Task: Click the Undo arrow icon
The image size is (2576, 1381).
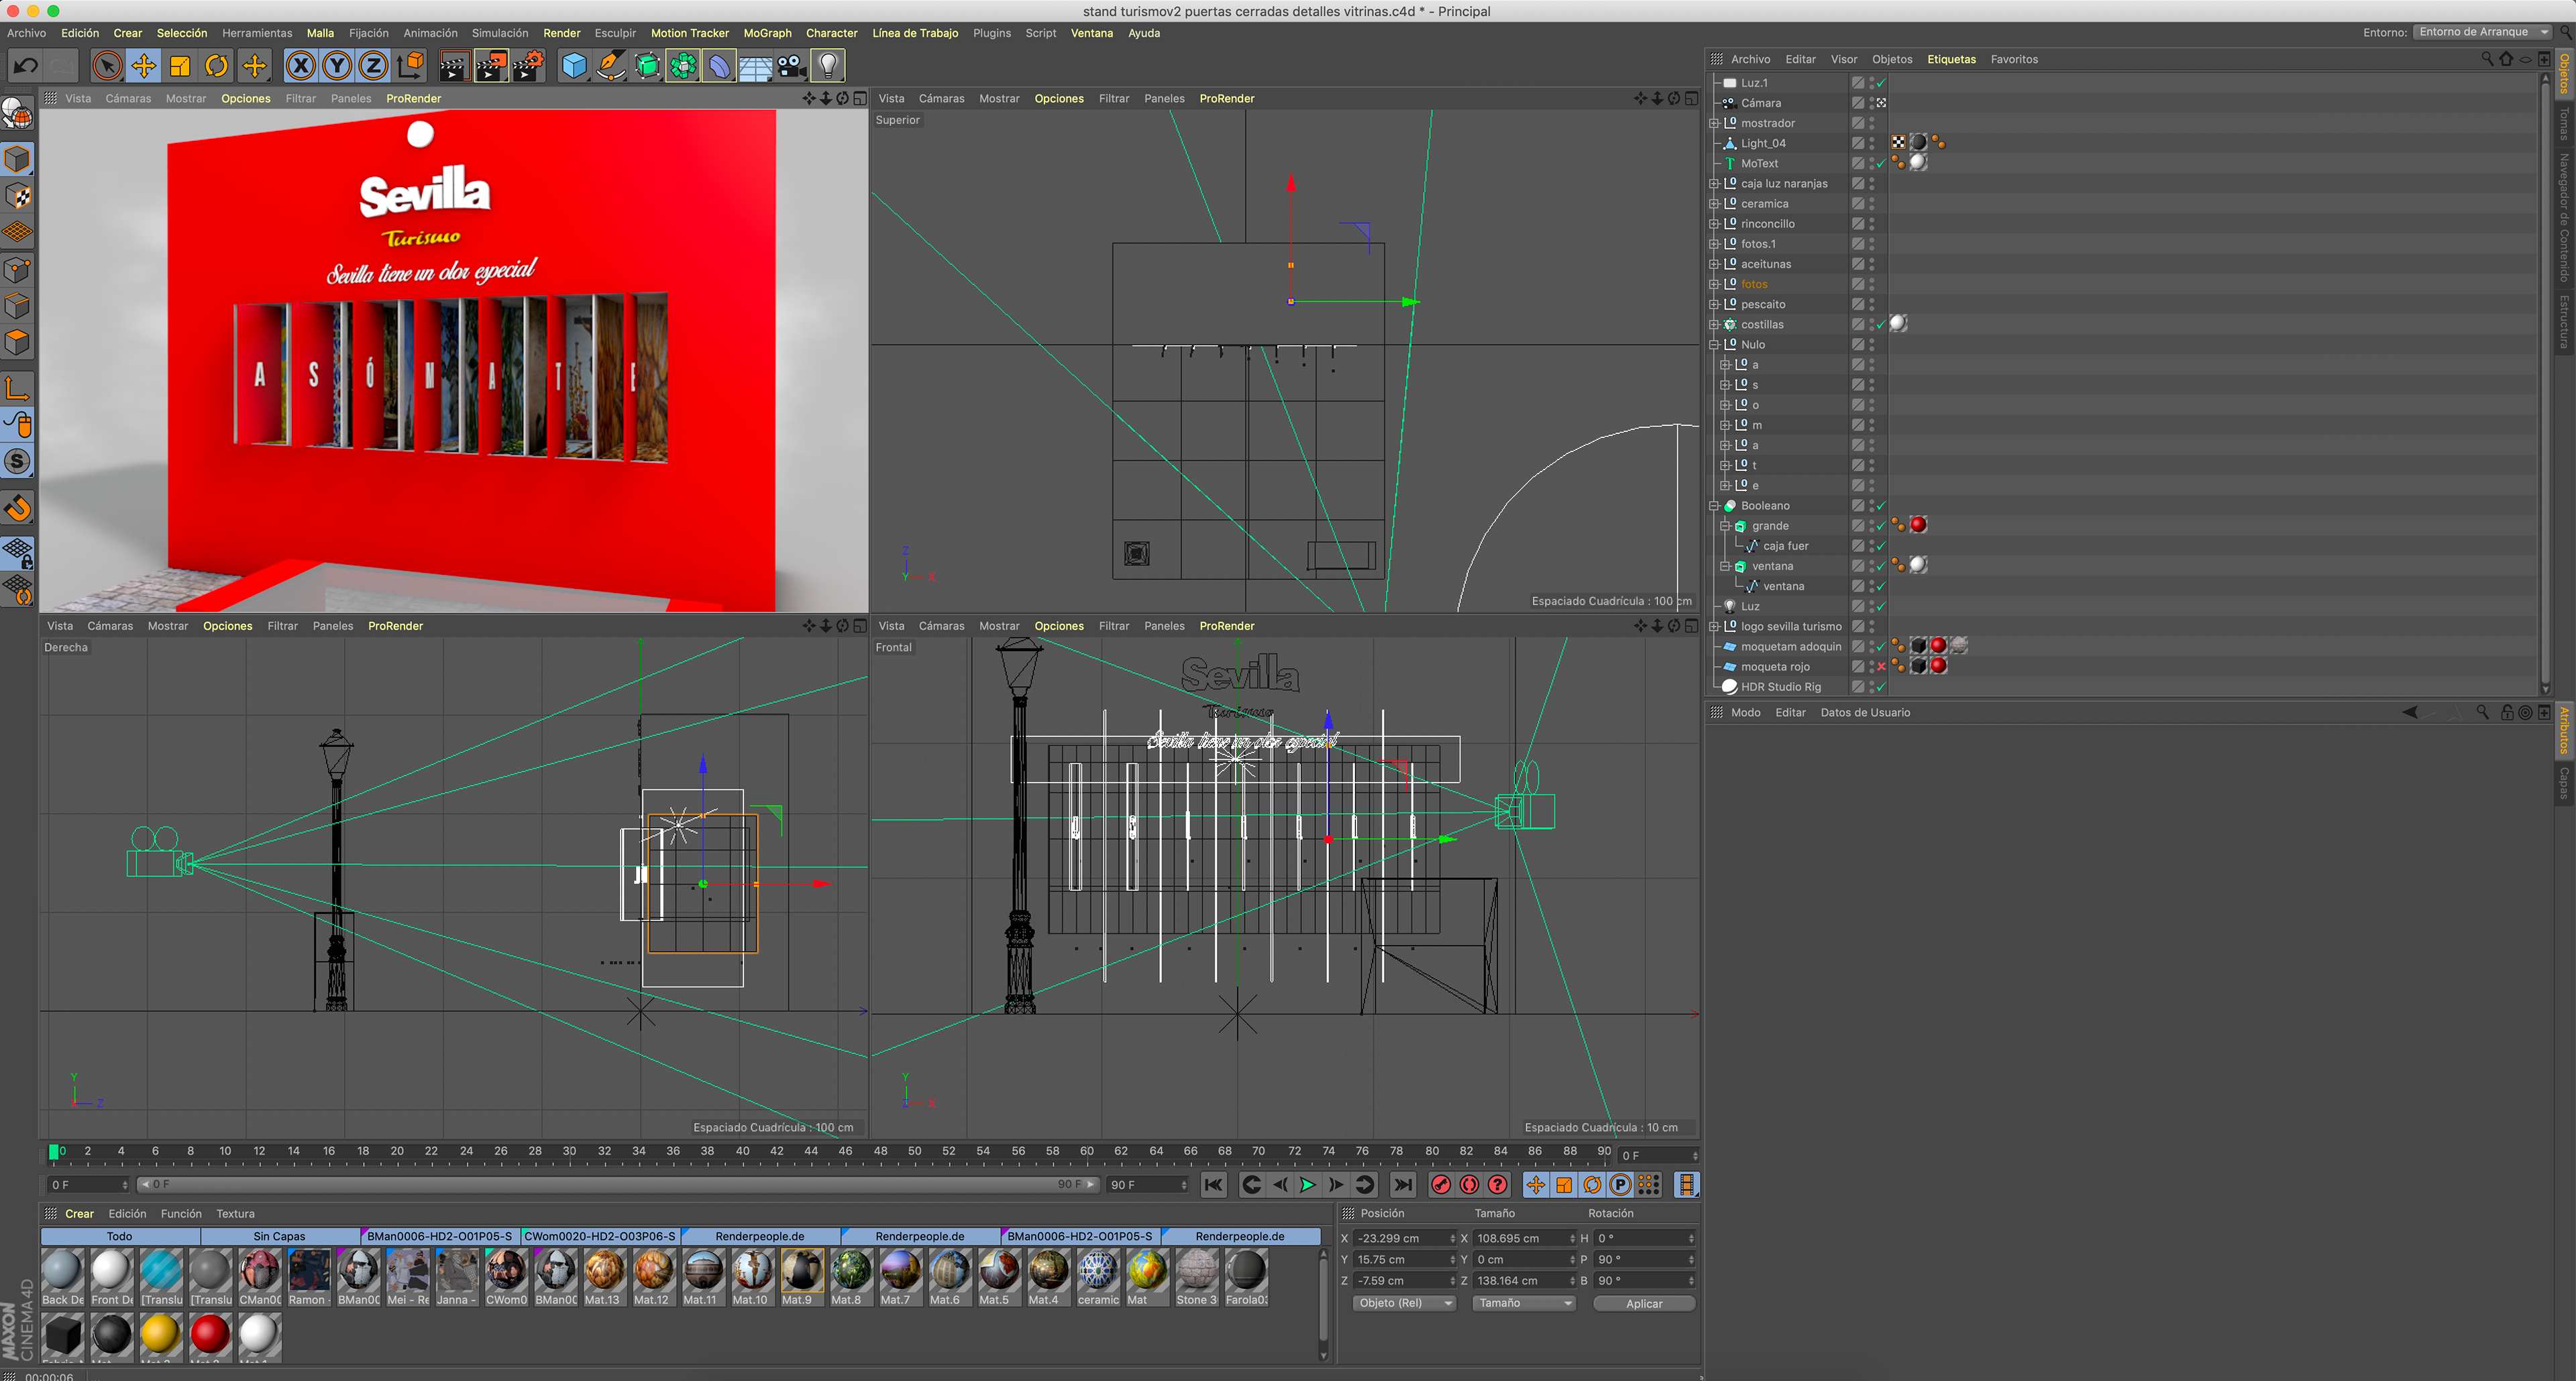Action: tap(26, 66)
